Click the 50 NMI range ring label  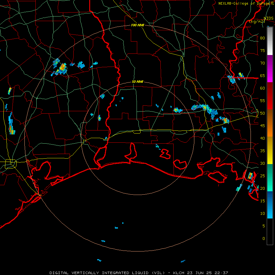(137, 82)
